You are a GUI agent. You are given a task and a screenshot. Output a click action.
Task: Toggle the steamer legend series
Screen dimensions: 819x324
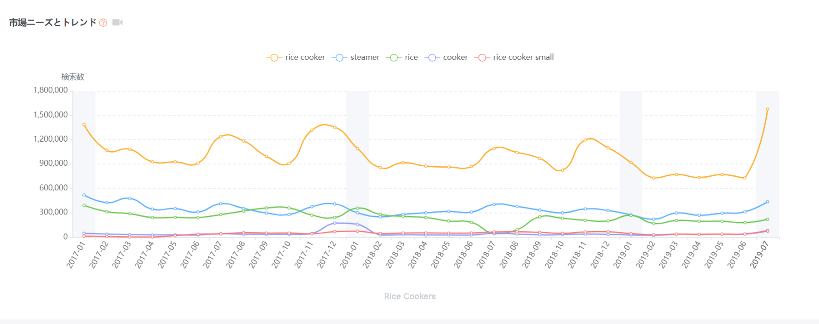tap(356, 57)
